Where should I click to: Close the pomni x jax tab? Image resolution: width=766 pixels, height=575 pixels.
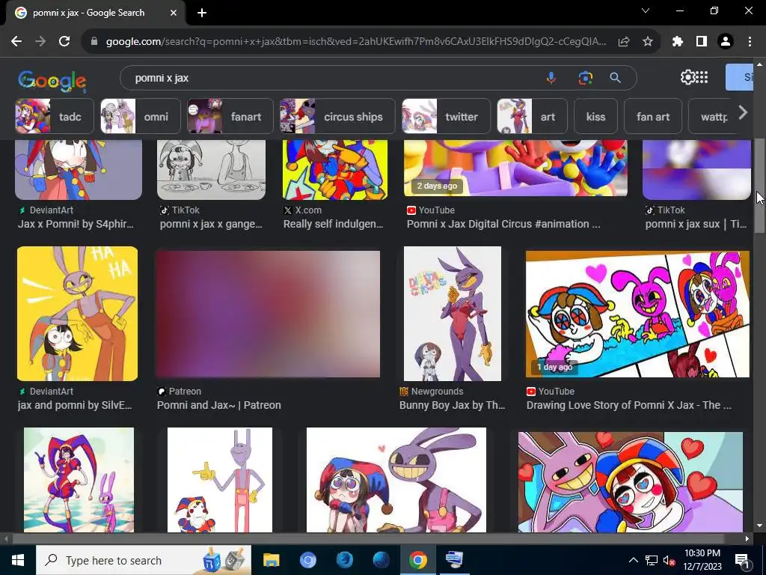pyautogui.click(x=174, y=13)
